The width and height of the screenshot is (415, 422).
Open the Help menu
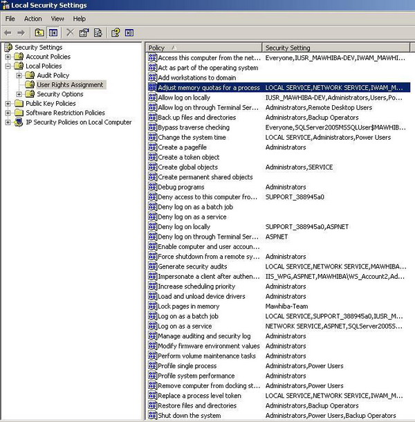tap(79, 19)
